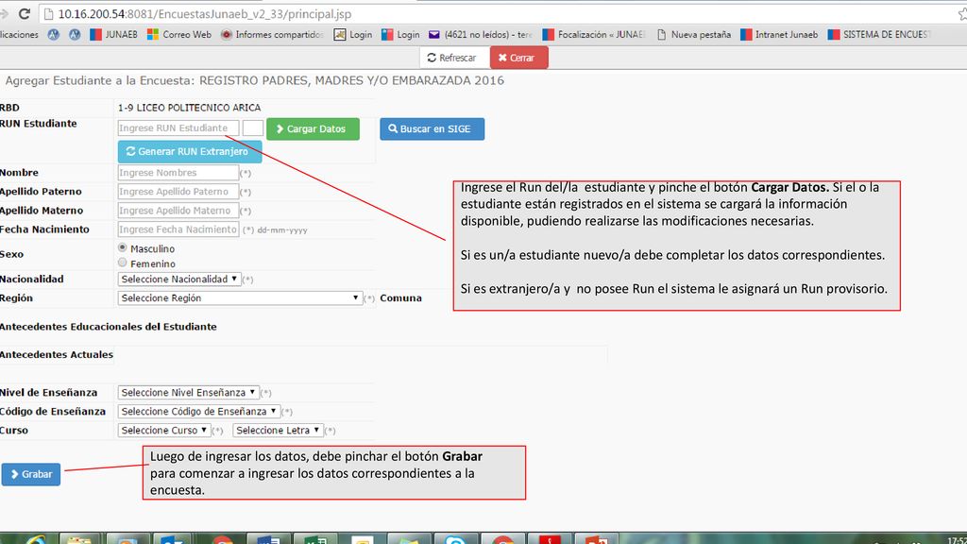Click the Grabar button

point(31,474)
